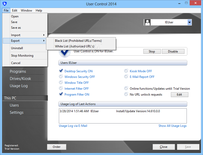Minimize the User Control 2014 window
The image size is (203, 155).
click(179, 3)
